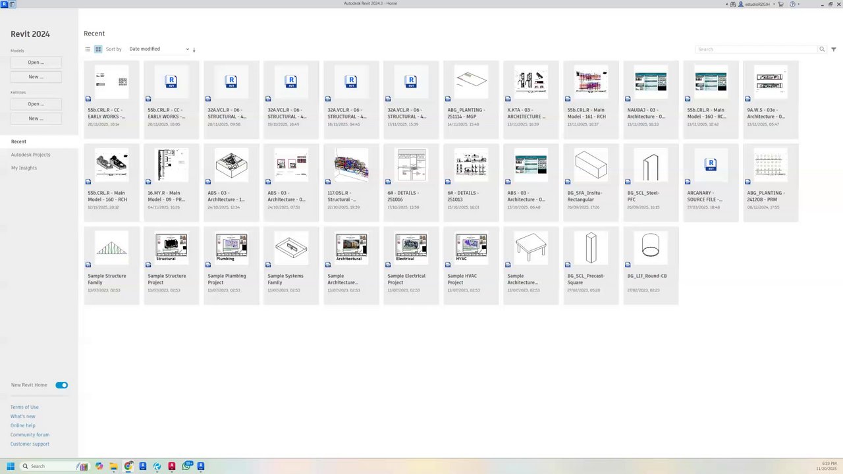The height and width of the screenshot is (474, 843).
Task: Click the user profile icon for estudioRZGJH
Action: (741, 4)
